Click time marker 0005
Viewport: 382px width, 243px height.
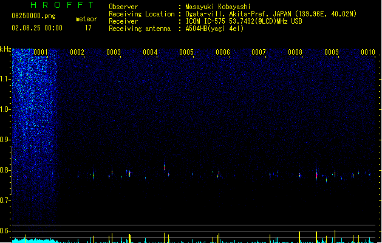point(186,52)
